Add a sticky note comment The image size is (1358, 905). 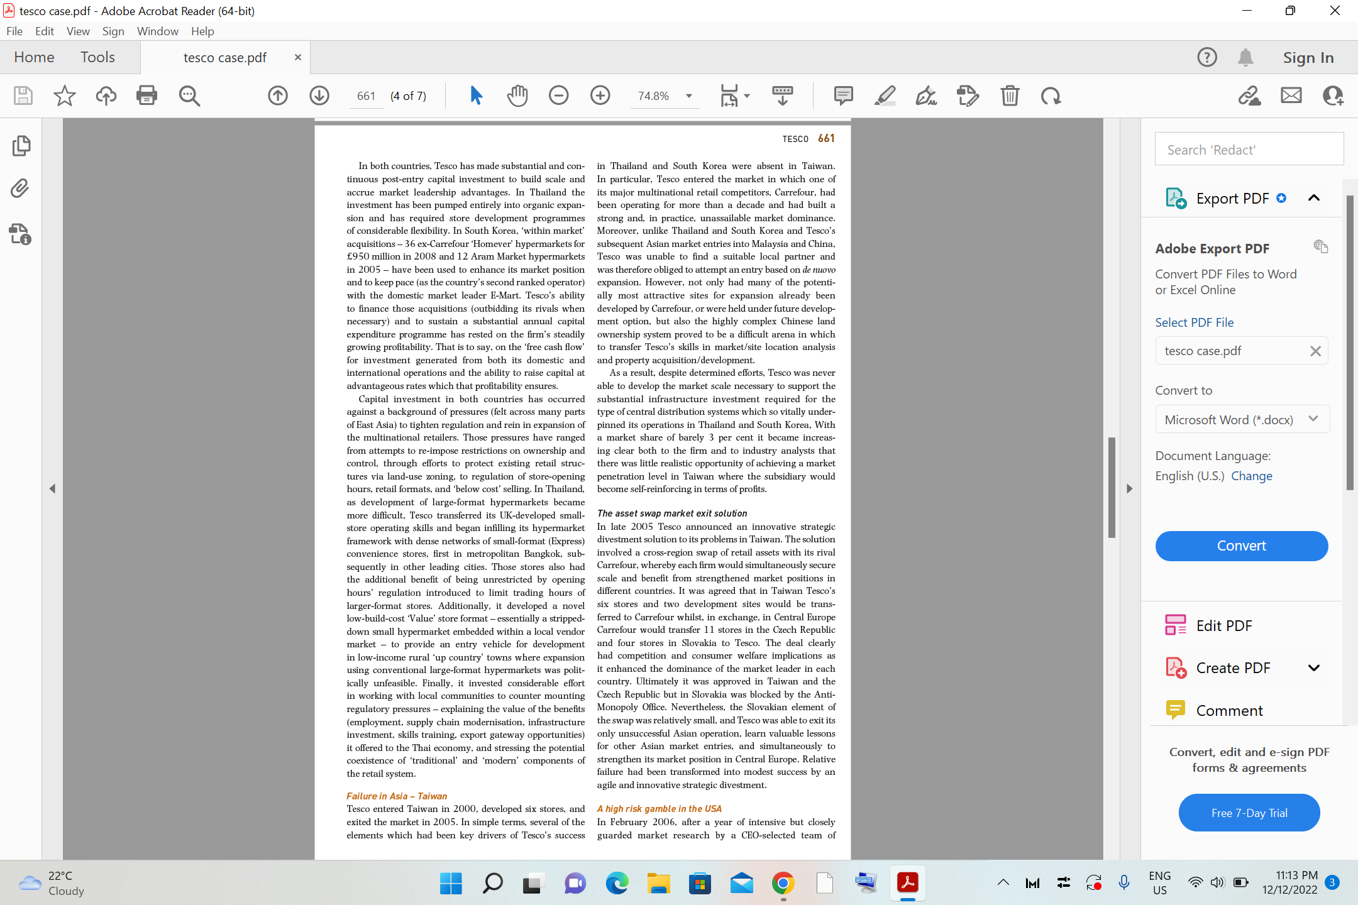[x=843, y=96]
